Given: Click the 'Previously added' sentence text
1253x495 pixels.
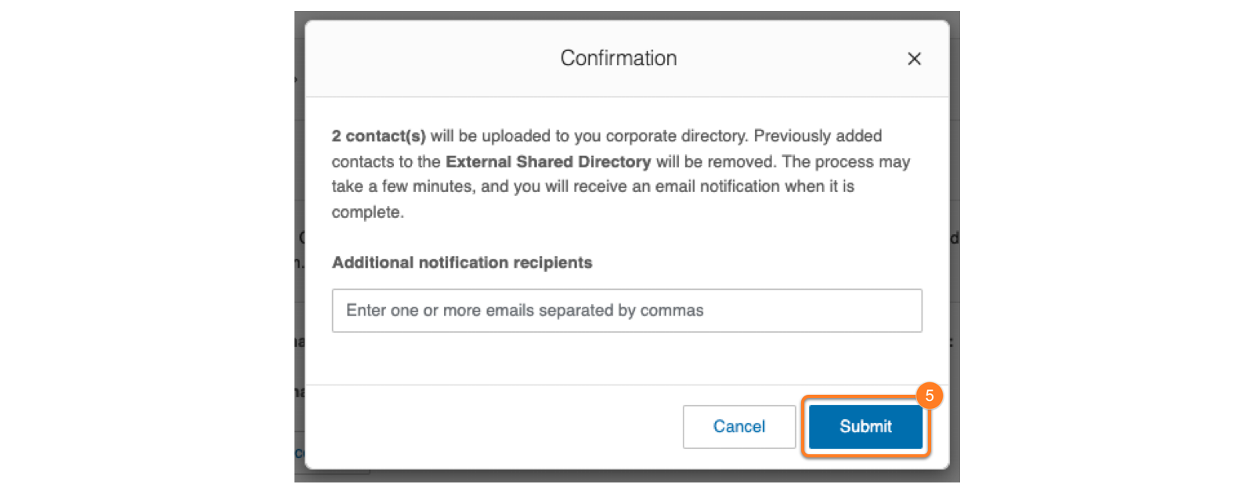Looking at the screenshot, I should pos(817,136).
